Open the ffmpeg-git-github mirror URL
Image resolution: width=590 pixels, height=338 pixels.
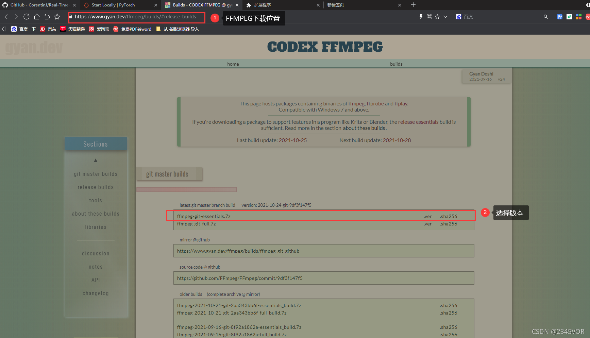(238, 251)
